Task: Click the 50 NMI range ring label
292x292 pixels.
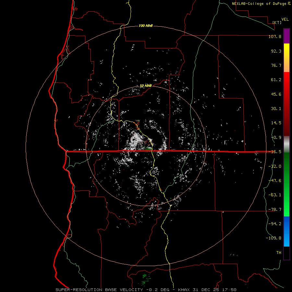Action: click(x=146, y=86)
